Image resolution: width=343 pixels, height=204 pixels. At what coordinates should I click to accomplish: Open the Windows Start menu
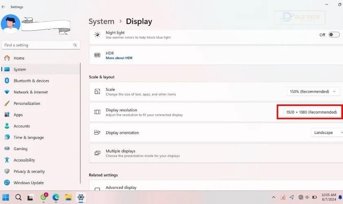[6, 197]
